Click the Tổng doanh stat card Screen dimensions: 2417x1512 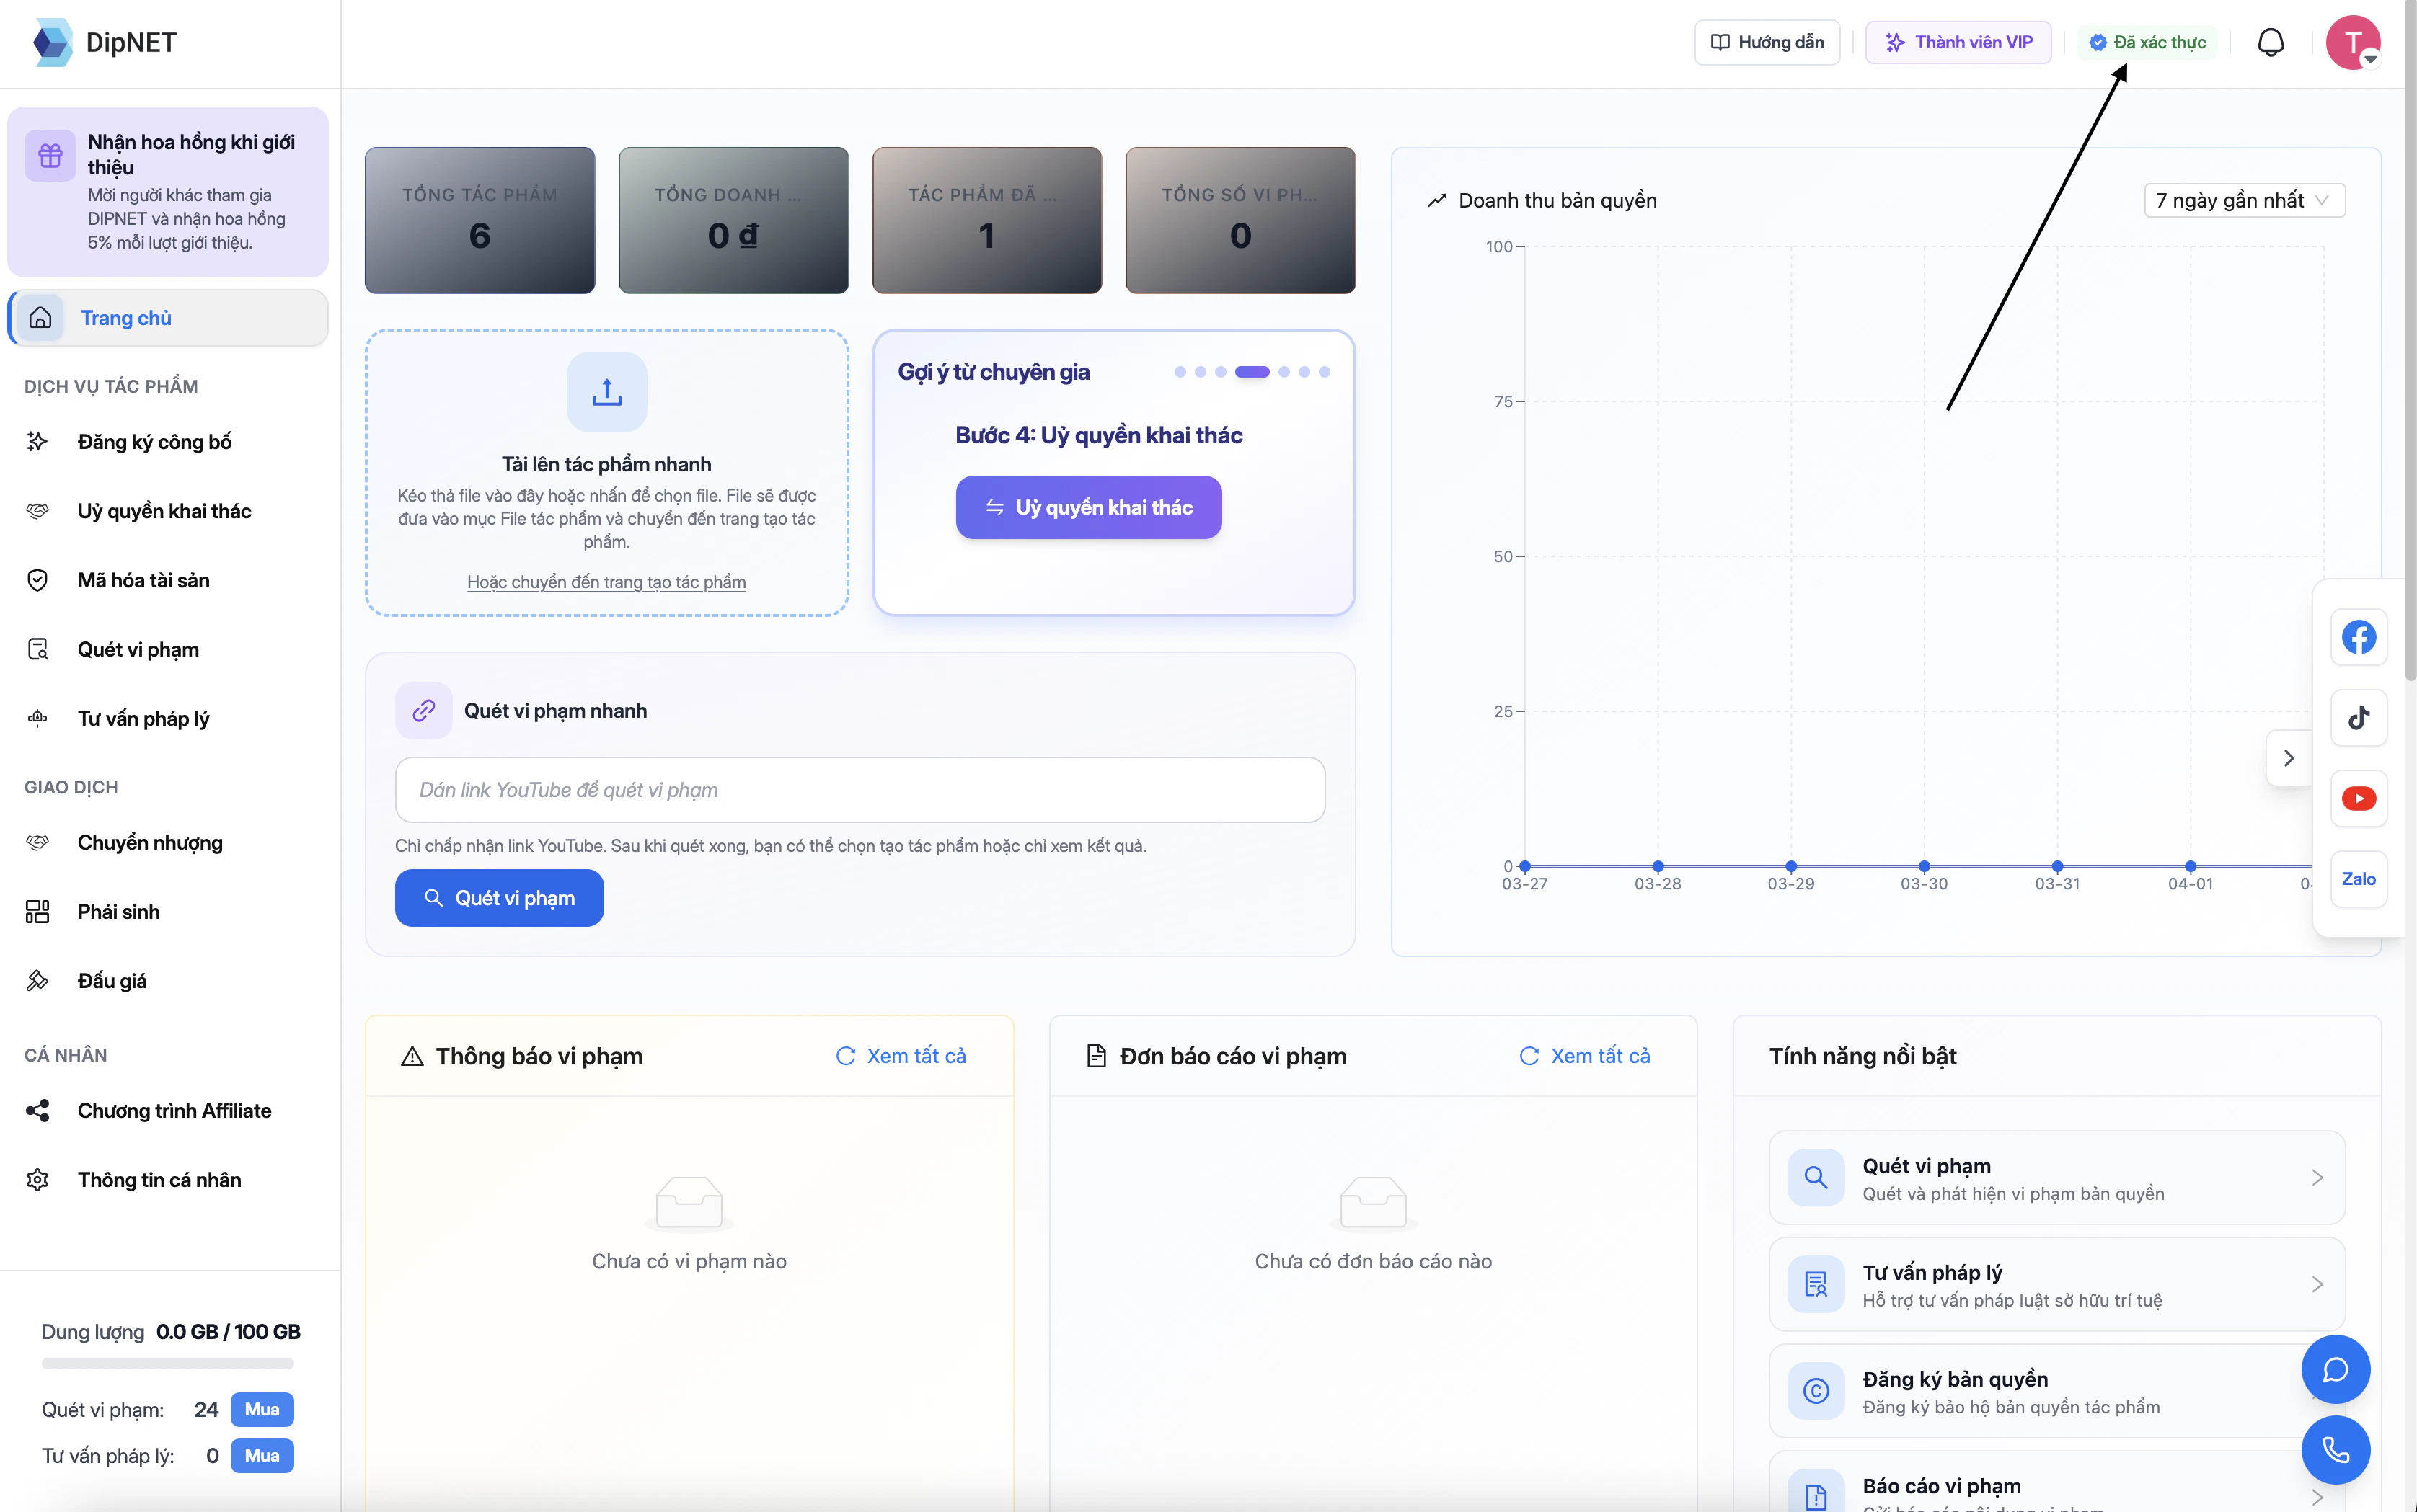pyautogui.click(x=733, y=220)
